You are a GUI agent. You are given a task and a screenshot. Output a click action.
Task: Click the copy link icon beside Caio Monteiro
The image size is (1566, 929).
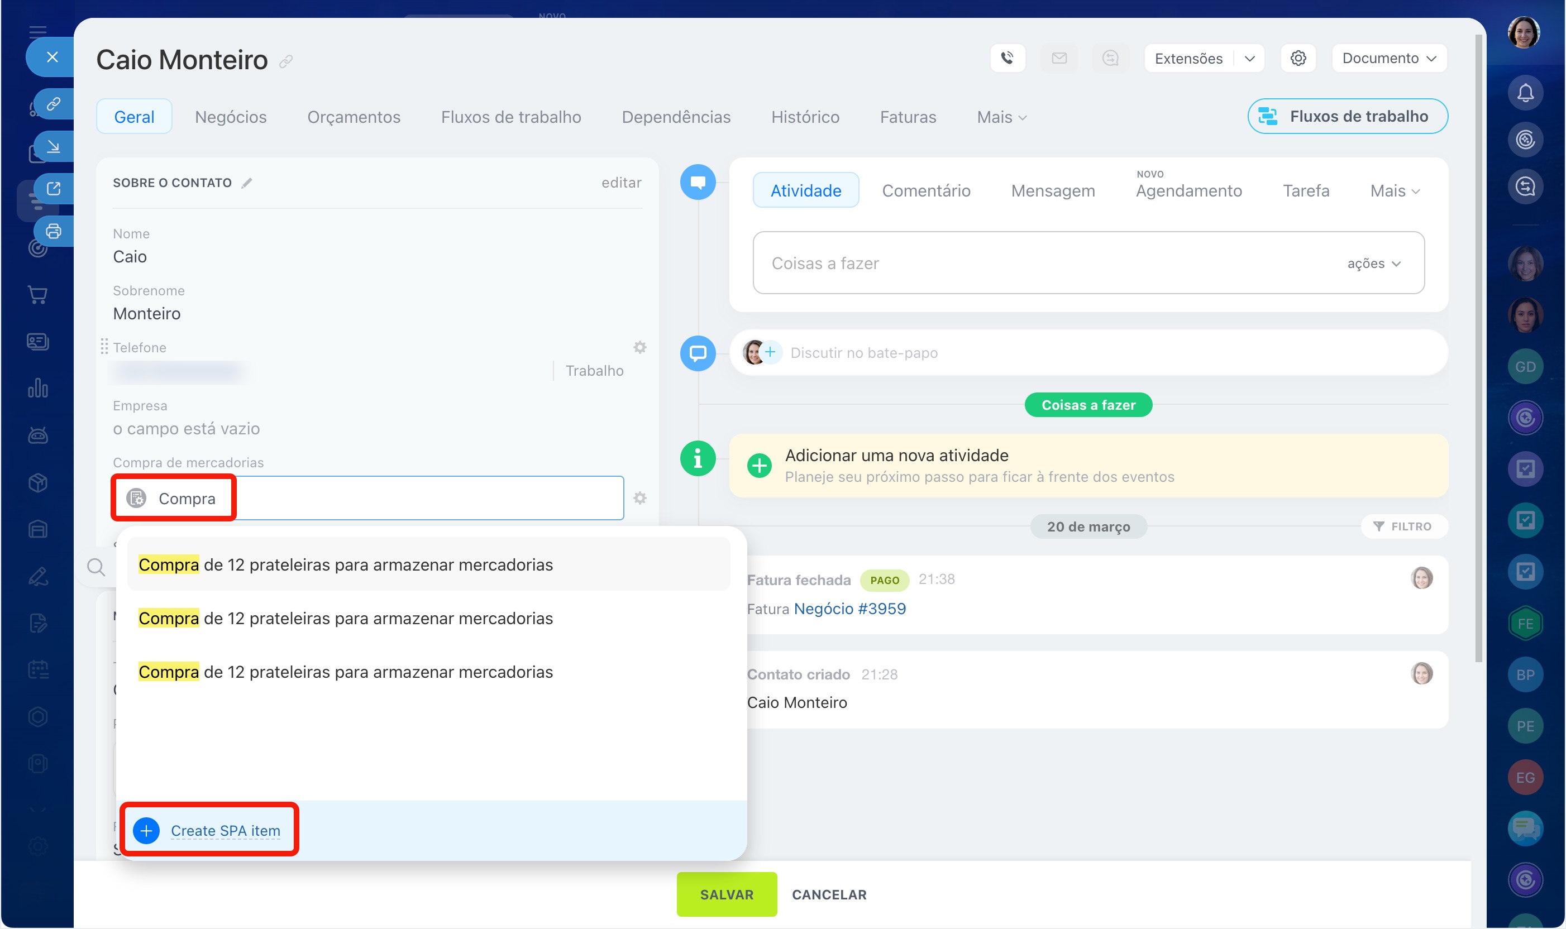click(286, 61)
